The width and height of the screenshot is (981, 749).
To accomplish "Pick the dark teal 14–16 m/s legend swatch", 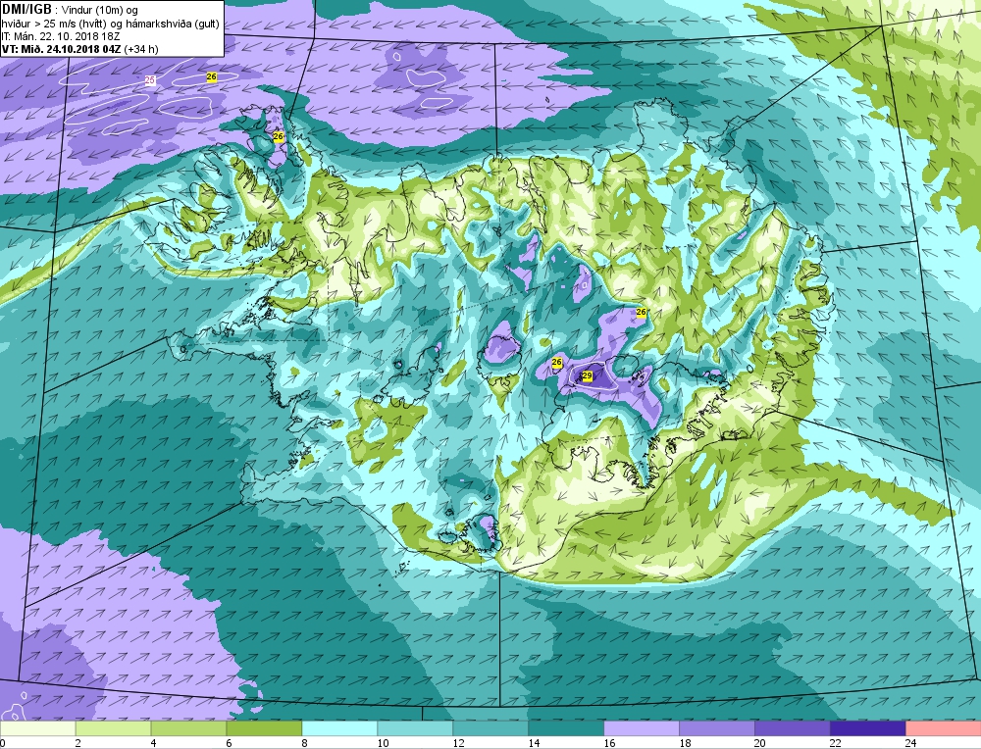I will (566, 728).
